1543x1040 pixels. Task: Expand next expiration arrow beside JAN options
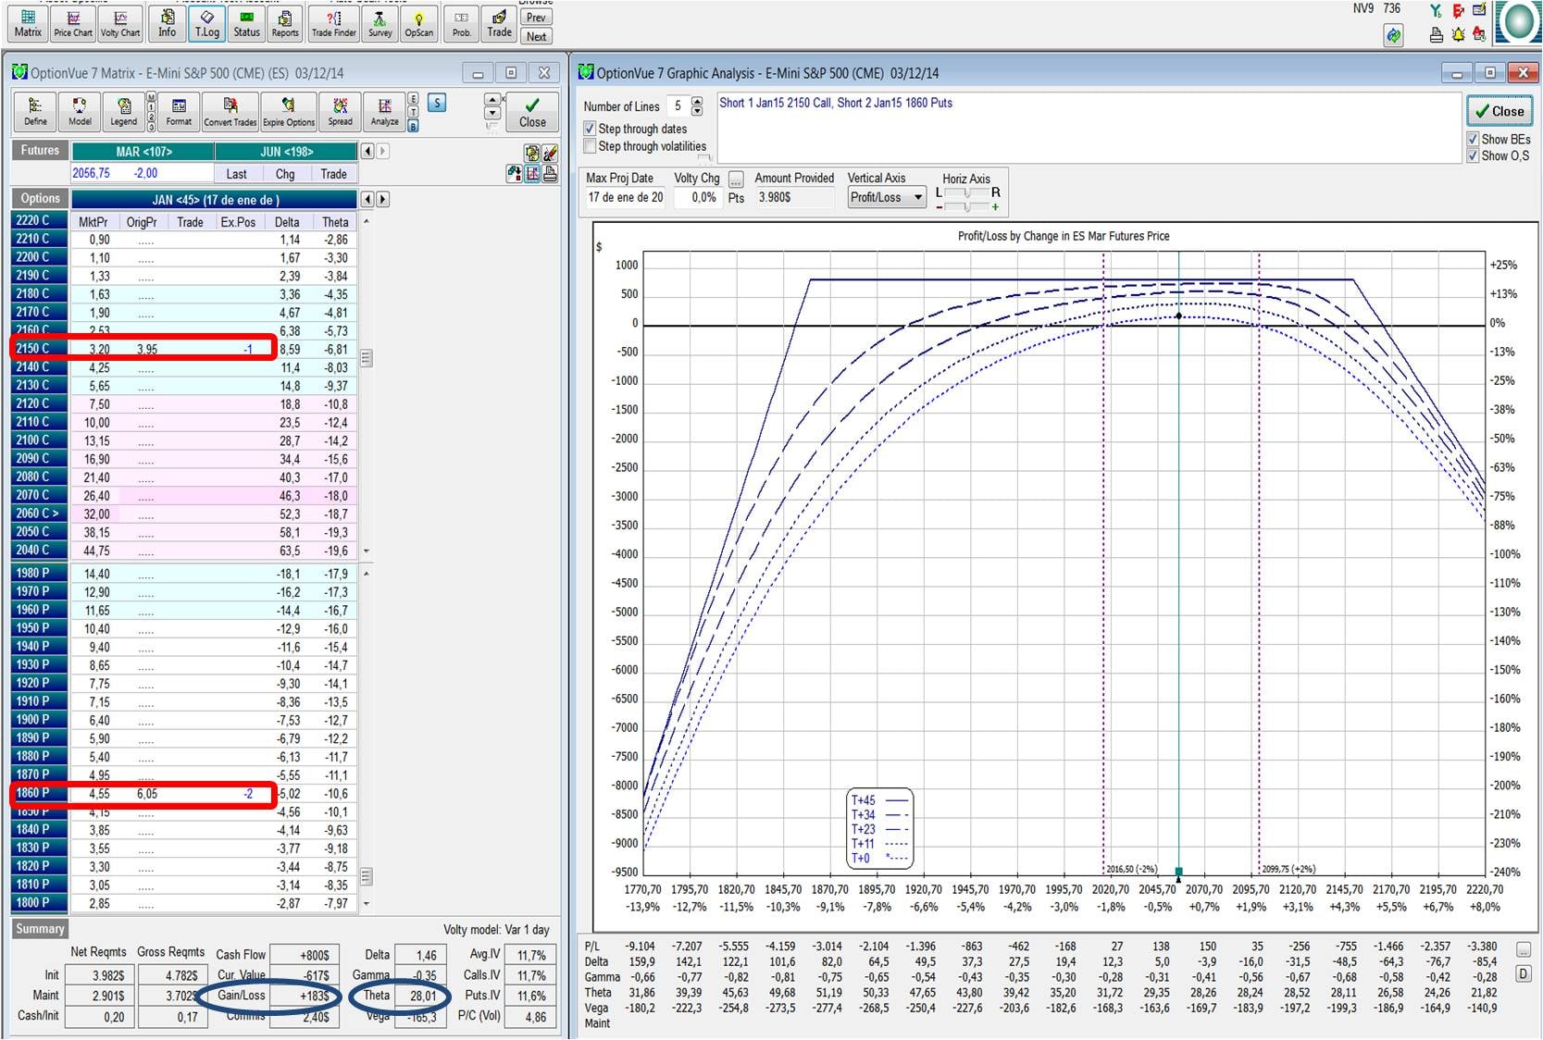pos(382,199)
